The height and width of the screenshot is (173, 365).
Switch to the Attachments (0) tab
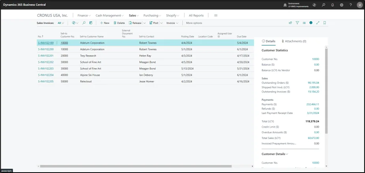click(294, 41)
